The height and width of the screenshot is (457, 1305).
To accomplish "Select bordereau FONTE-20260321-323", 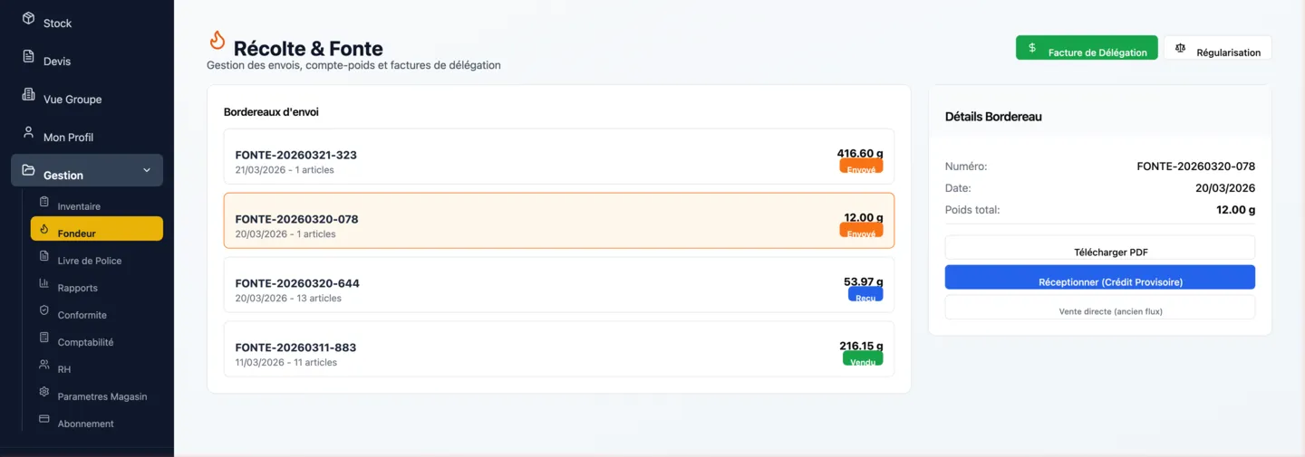I will tap(559, 157).
